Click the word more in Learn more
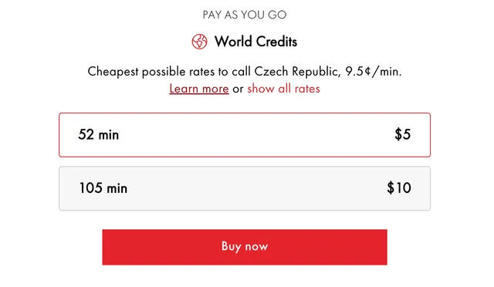This screenshot has width=494, height=287. click(215, 89)
